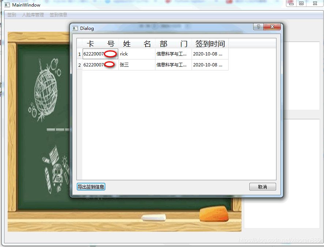
Task: Select the 部门 cell in 张三's row
Action: (x=174, y=65)
